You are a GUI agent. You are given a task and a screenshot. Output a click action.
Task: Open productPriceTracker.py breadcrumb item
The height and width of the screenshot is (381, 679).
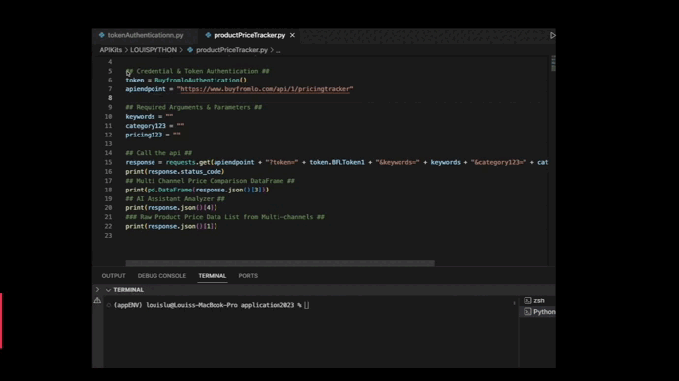coord(231,50)
